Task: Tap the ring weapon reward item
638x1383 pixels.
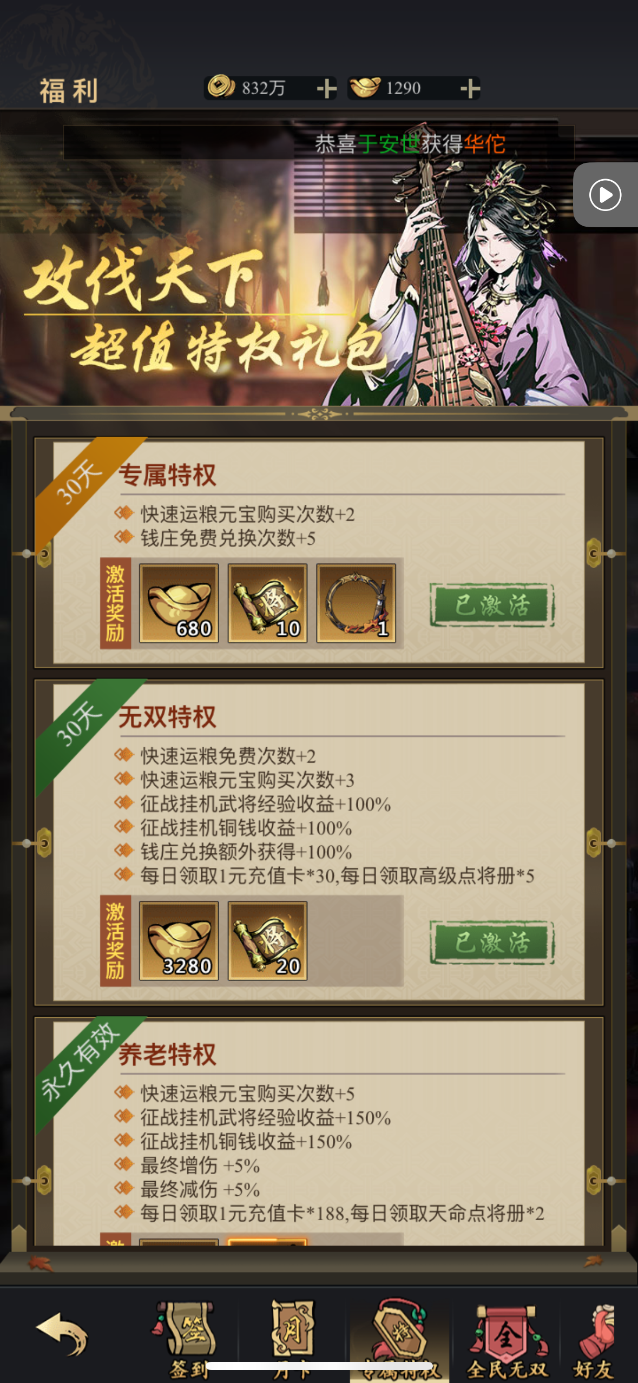Action: [x=356, y=603]
